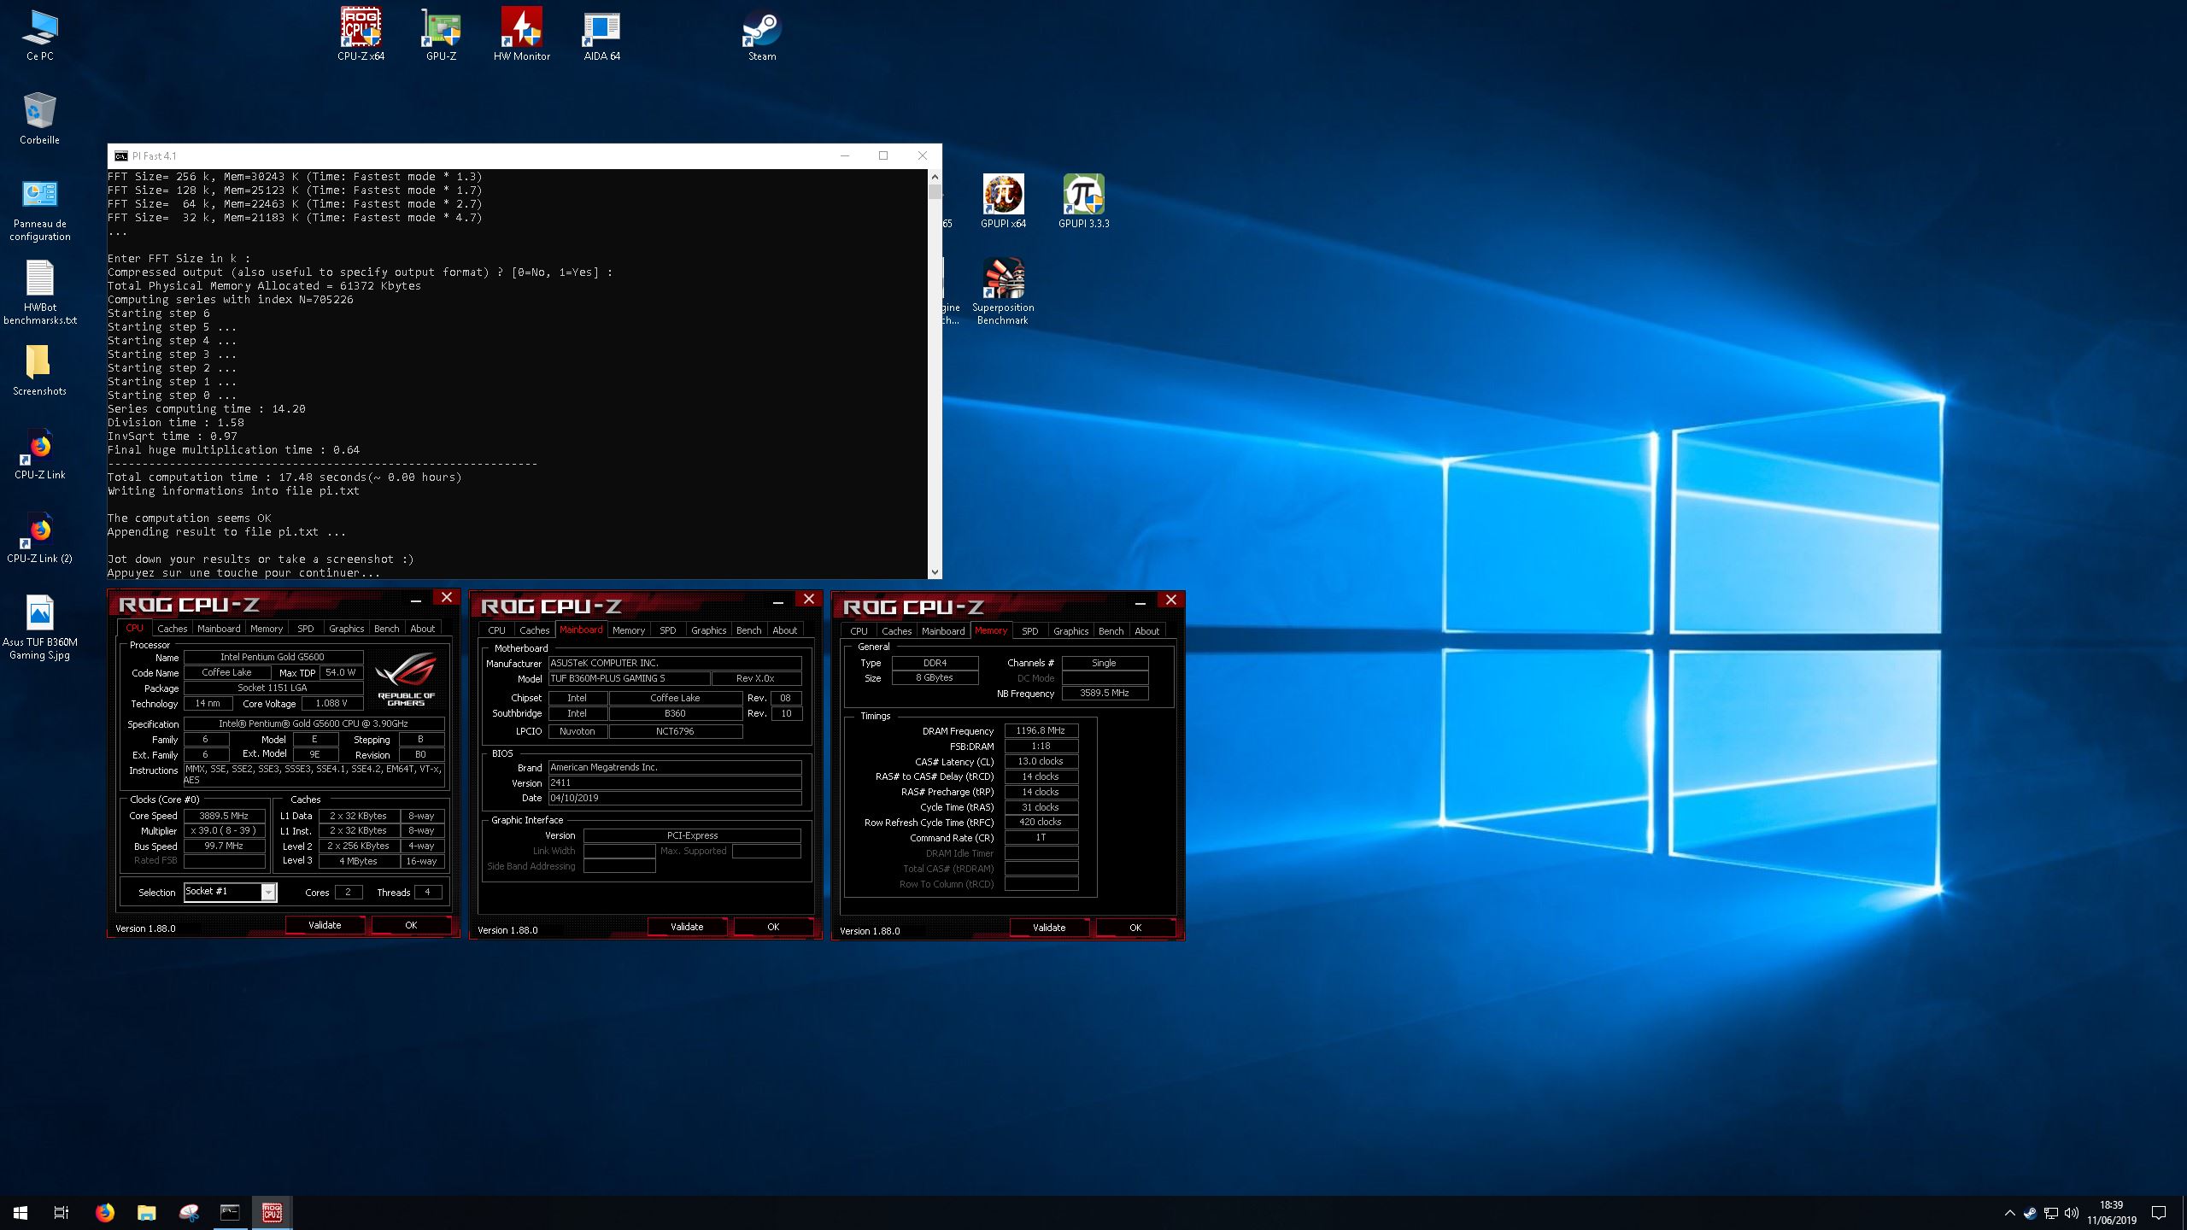The width and height of the screenshot is (2187, 1230).
Task: Click the ROG CPU-Z taskbar icon
Action: (272, 1212)
